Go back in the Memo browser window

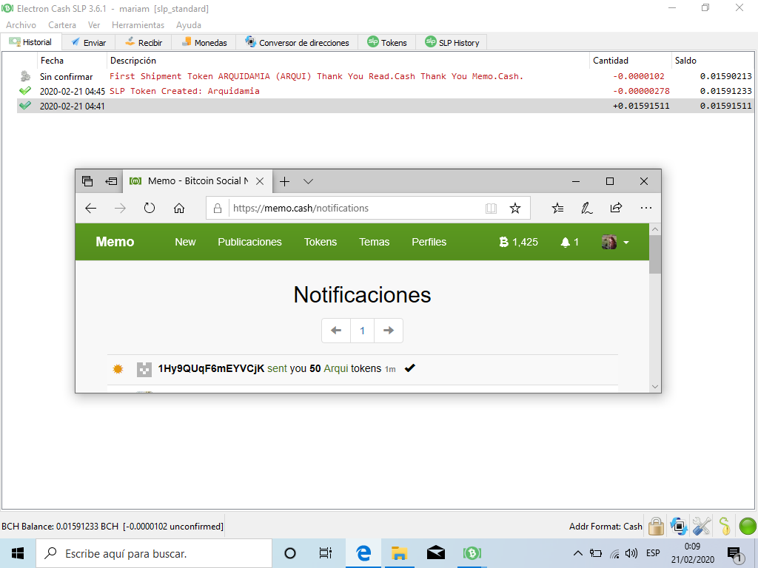point(90,208)
